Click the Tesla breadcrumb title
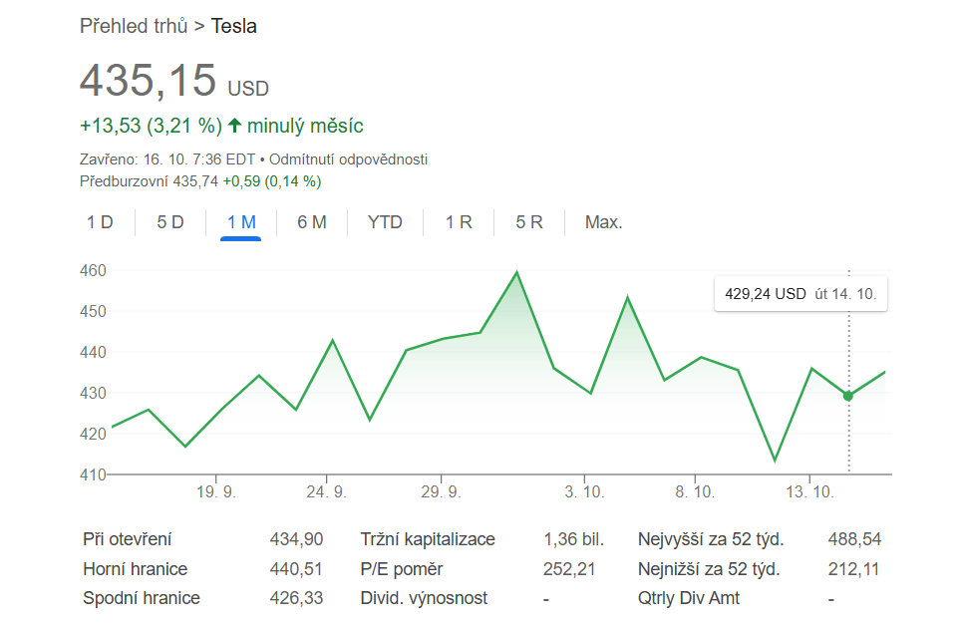This screenshot has height=626, width=958. tap(234, 26)
